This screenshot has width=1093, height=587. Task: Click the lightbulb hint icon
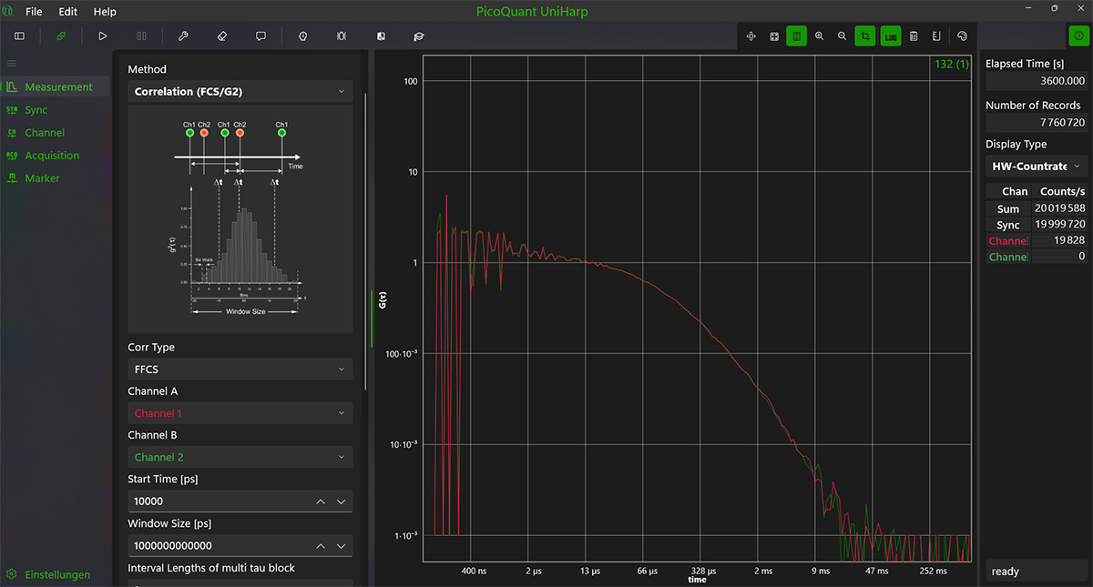pos(302,35)
